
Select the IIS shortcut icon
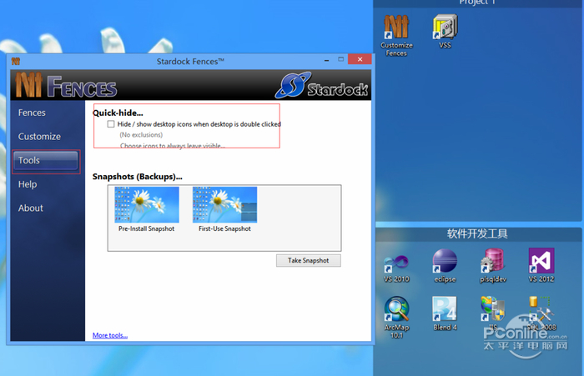[493, 313]
